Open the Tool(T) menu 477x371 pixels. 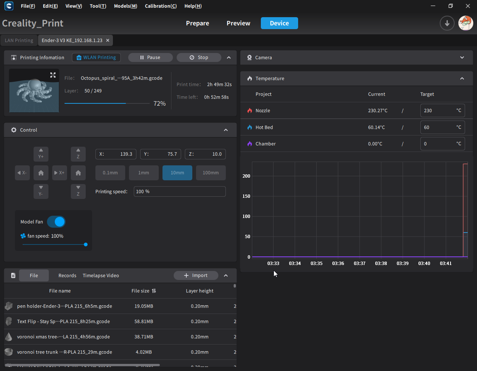pos(98,6)
